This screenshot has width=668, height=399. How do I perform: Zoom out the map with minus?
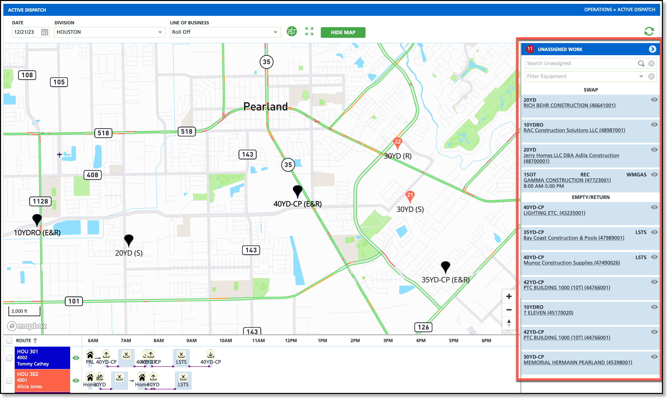509,310
